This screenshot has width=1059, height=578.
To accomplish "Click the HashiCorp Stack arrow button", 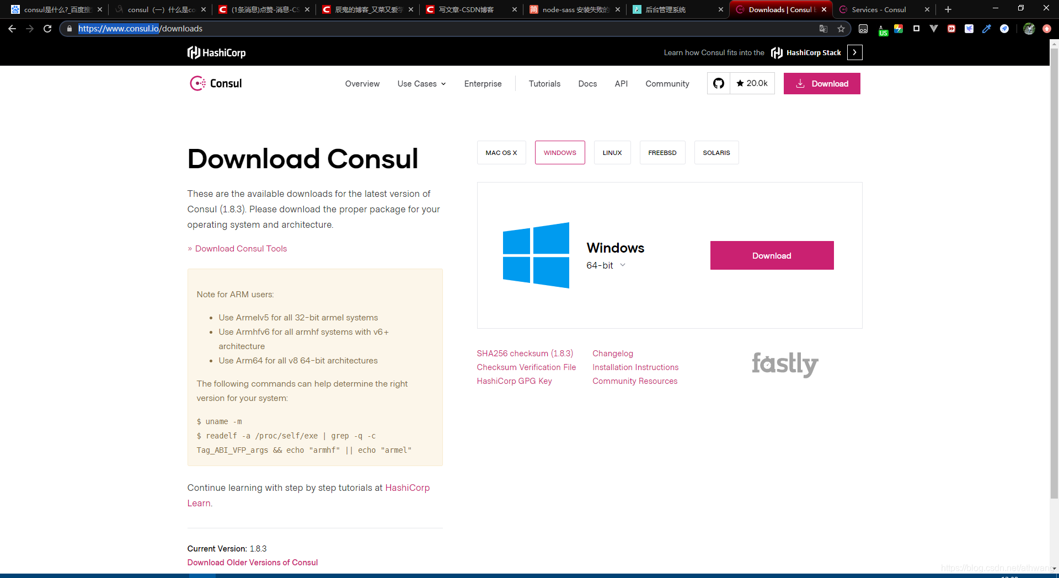I will [x=854, y=52].
